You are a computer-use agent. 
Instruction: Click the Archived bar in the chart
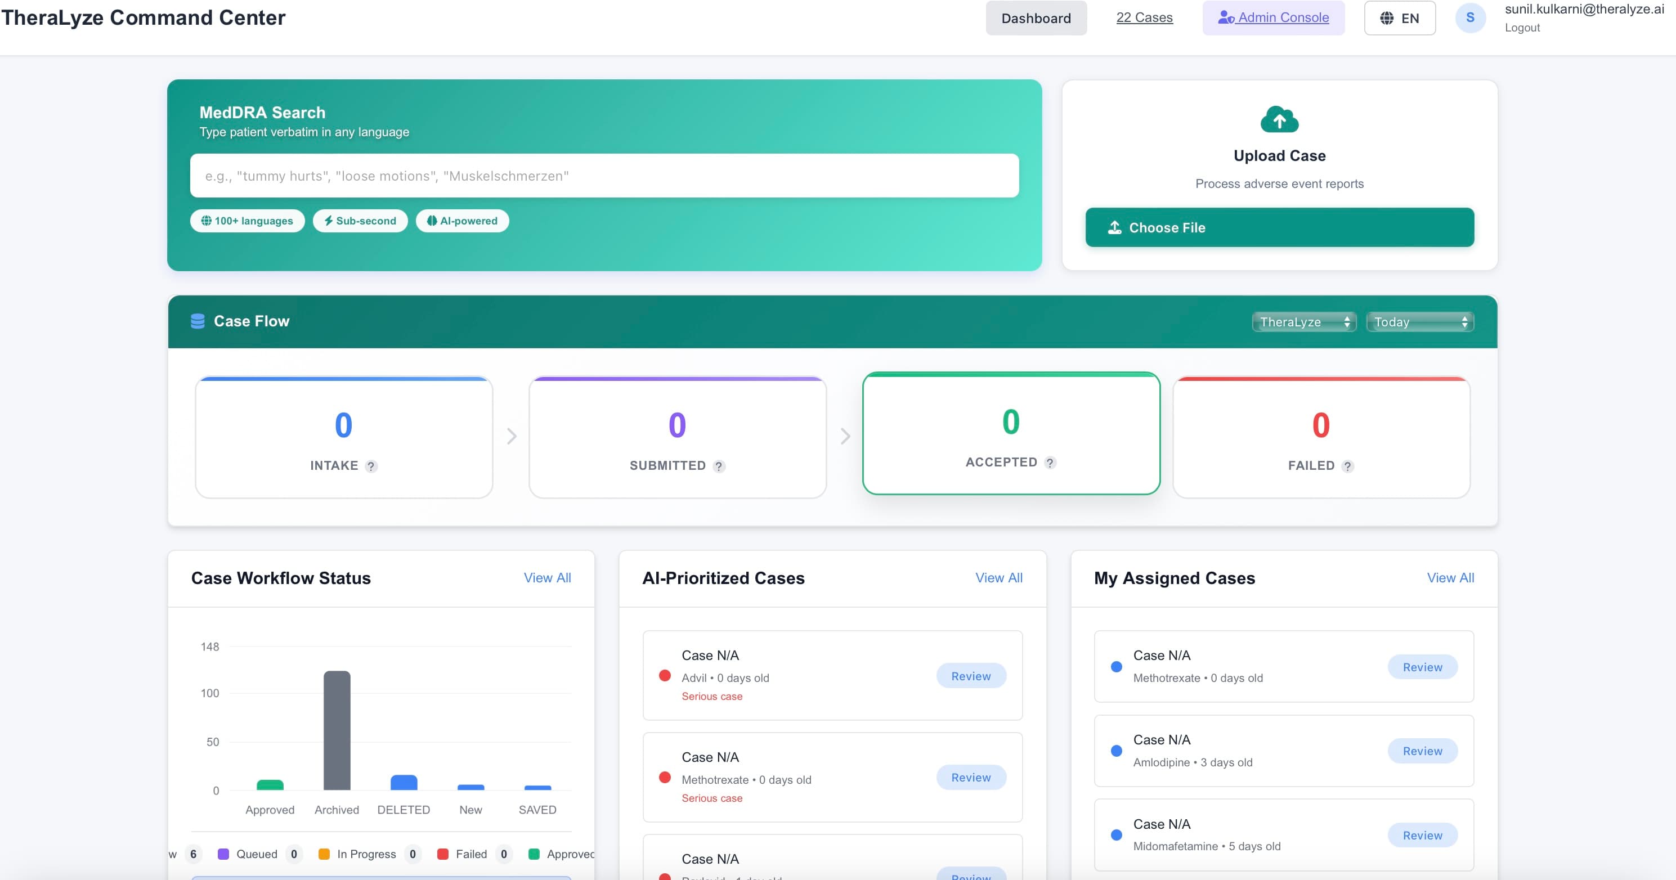click(337, 730)
